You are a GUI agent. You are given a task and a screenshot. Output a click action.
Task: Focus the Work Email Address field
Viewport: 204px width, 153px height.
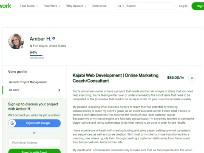(x=34, y=143)
